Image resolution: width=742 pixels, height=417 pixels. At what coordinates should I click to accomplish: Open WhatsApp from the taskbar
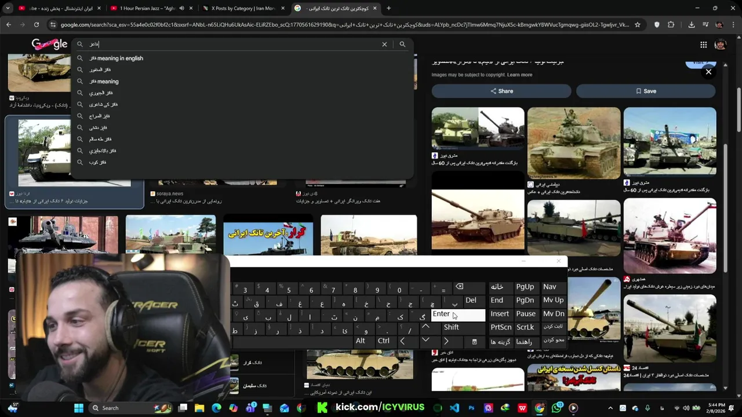point(556,408)
